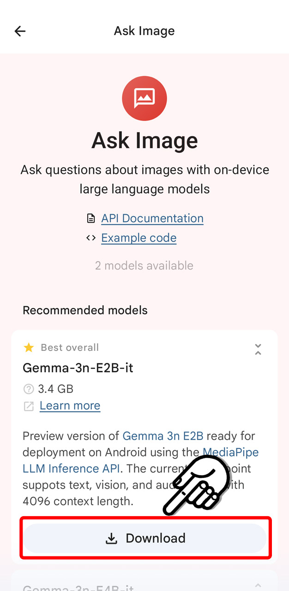289x591 pixels.
Task: Open the API Documentation link
Action: [152, 218]
